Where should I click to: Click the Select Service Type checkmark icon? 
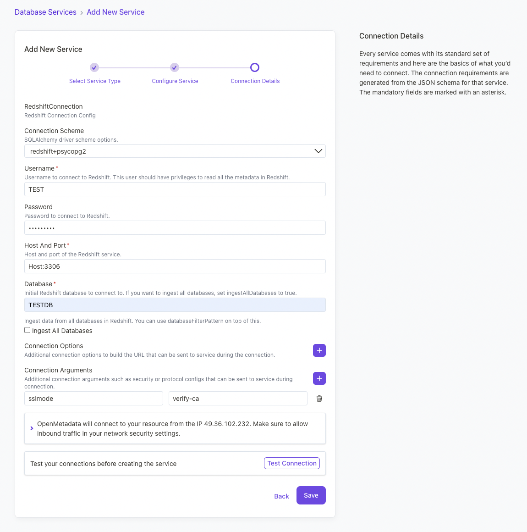tap(94, 67)
